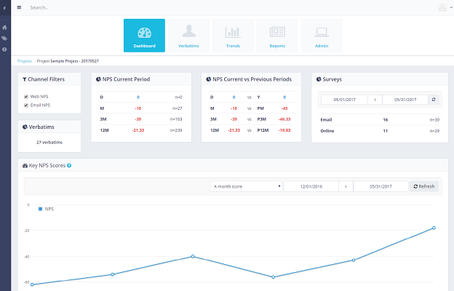This screenshot has height=291, width=454.
Task: Open the help icon in sidebar
Action: click(4, 49)
